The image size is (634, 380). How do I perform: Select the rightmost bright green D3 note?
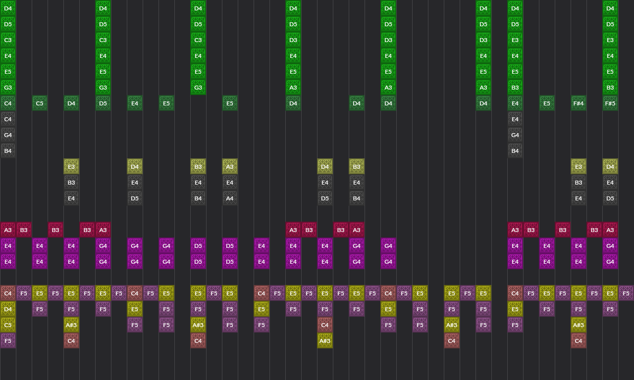click(x=483, y=40)
